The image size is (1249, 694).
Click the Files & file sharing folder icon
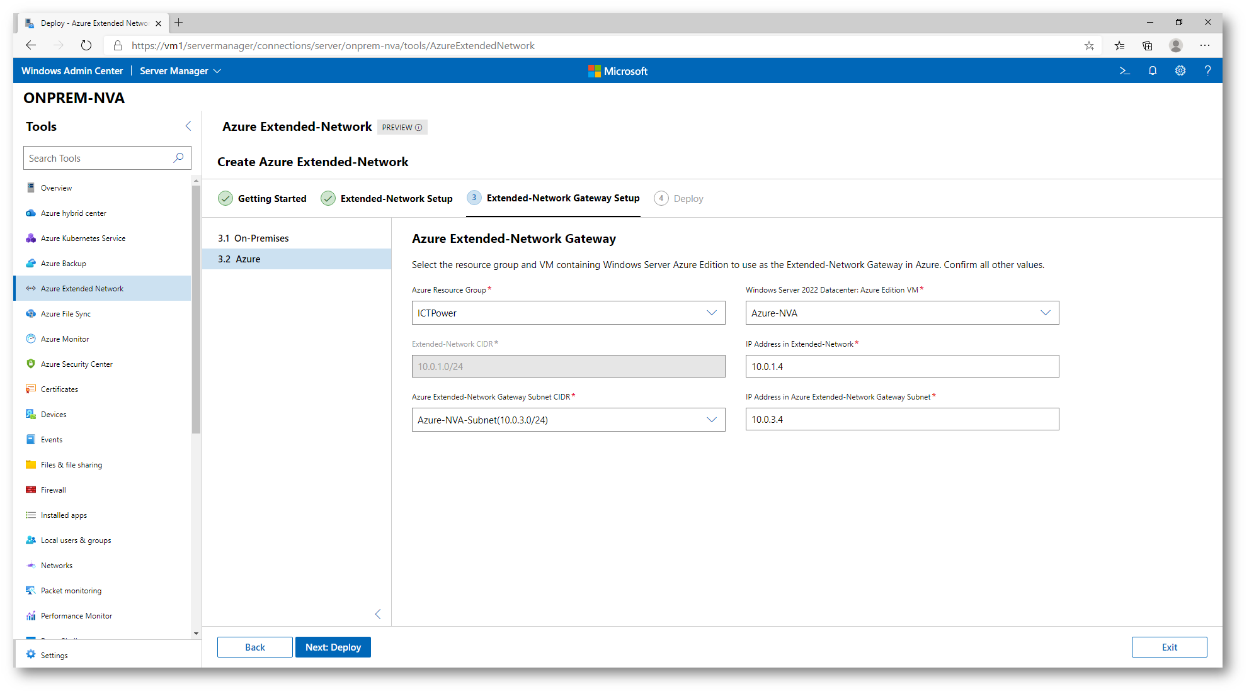31,464
